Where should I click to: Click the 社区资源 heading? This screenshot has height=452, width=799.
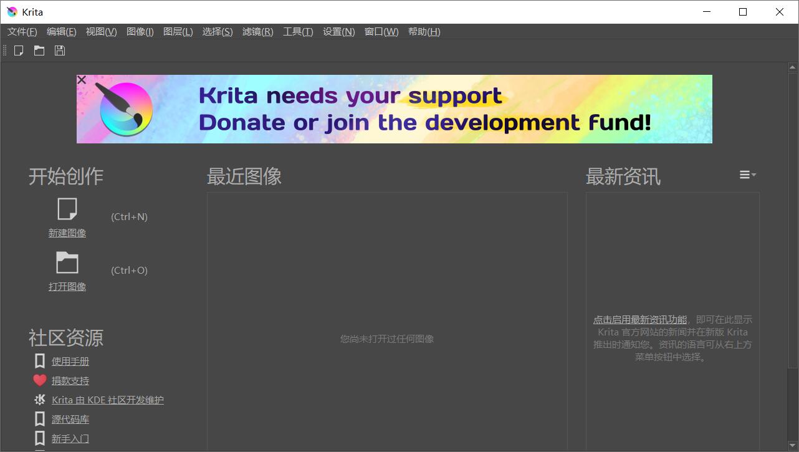[x=66, y=338]
